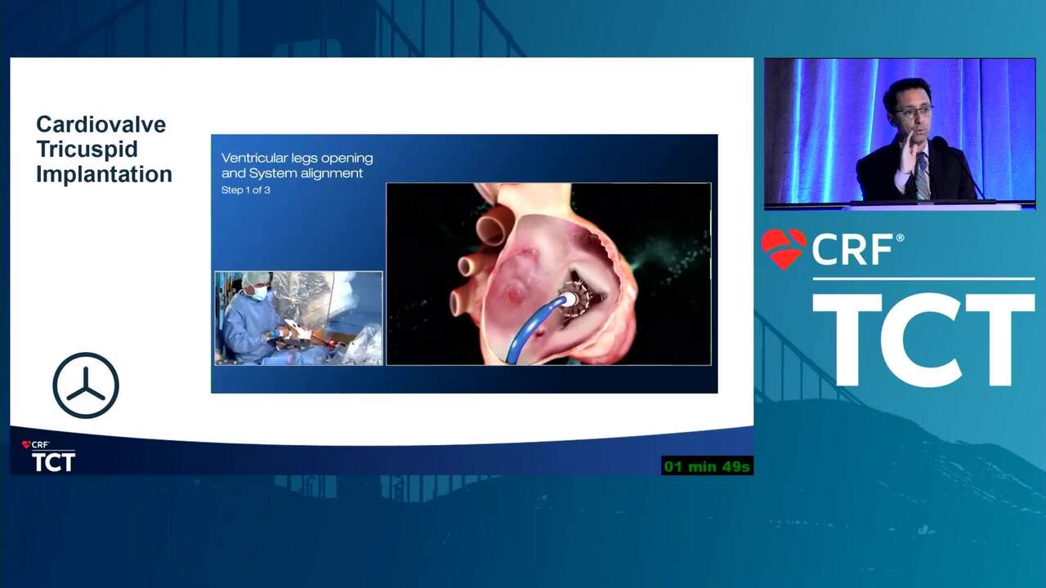The width and height of the screenshot is (1046, 588).
Task: Click the CRF heart logo beside the speaker
Action: 784,249
